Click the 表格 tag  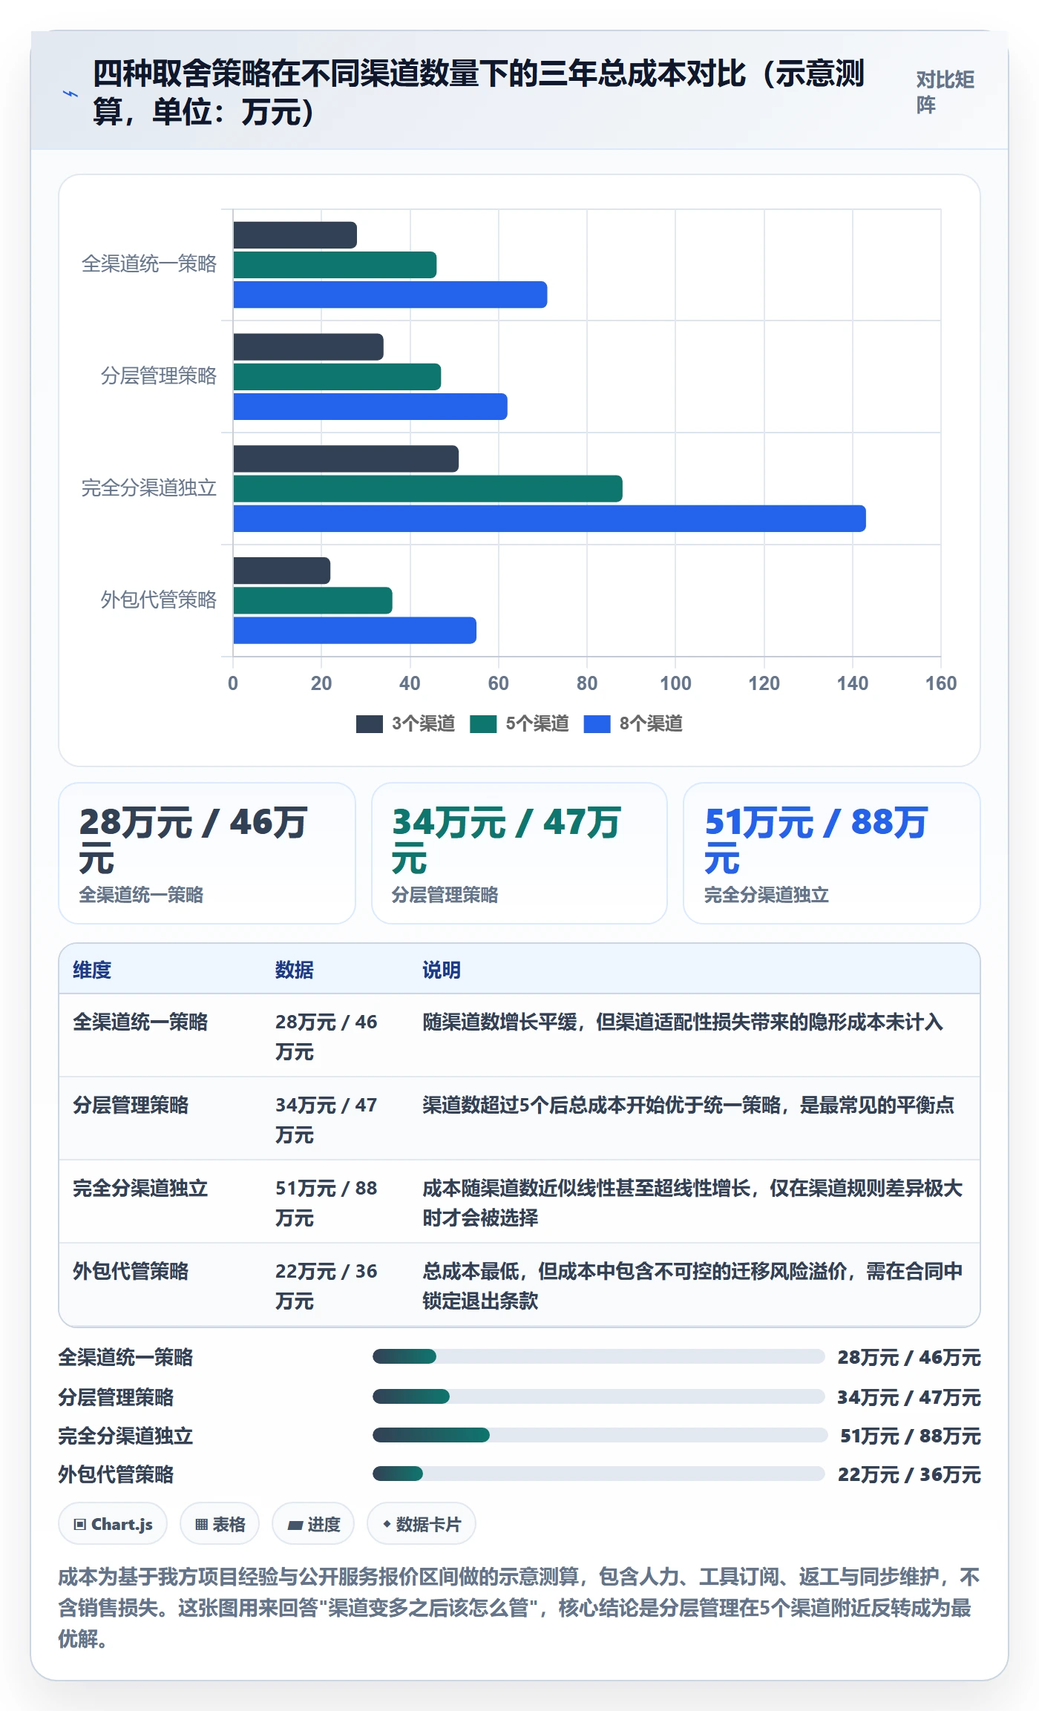tap(220, 1524)
